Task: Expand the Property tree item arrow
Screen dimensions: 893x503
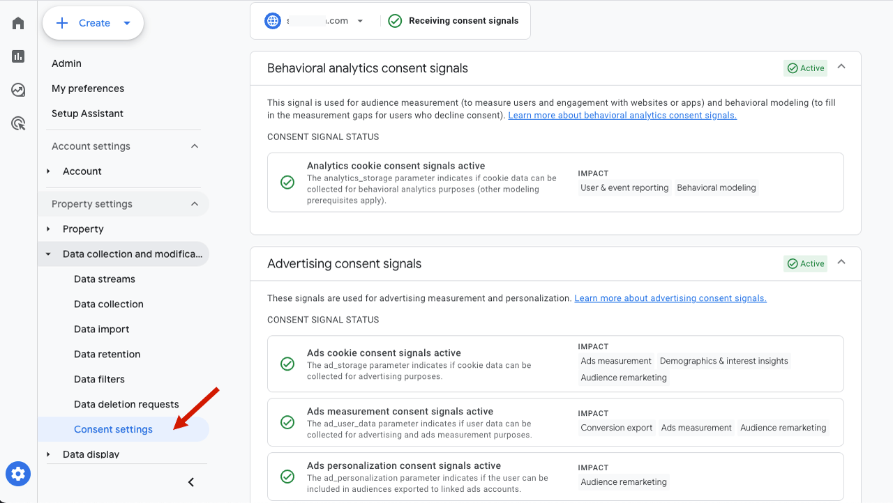Action: pyautogui.click(x=48, y=229)
